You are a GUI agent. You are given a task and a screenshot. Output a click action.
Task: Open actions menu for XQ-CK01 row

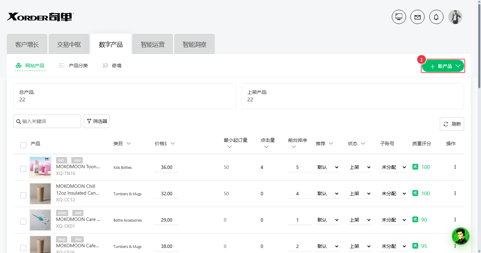click(x=455, y=220)
